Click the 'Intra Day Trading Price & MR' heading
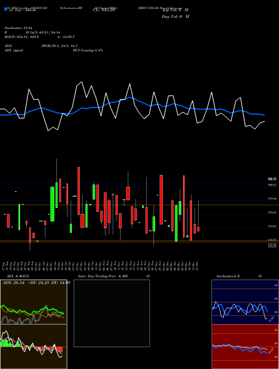This screenshot has height=369, width=279. click(103, 276)
